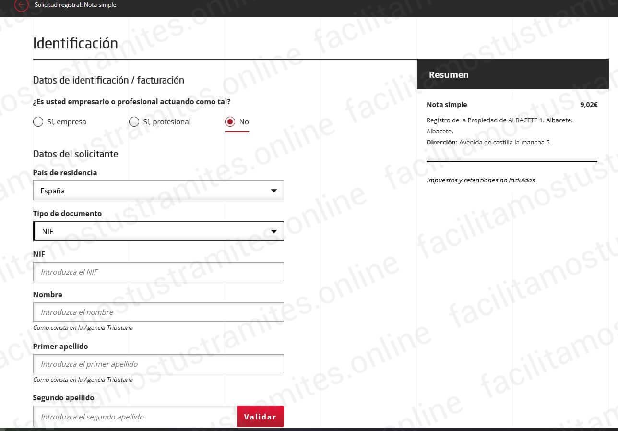Click the "Datos del solicitante" section heading
This screenshot has width=618, height=431.
pos(75,154)
